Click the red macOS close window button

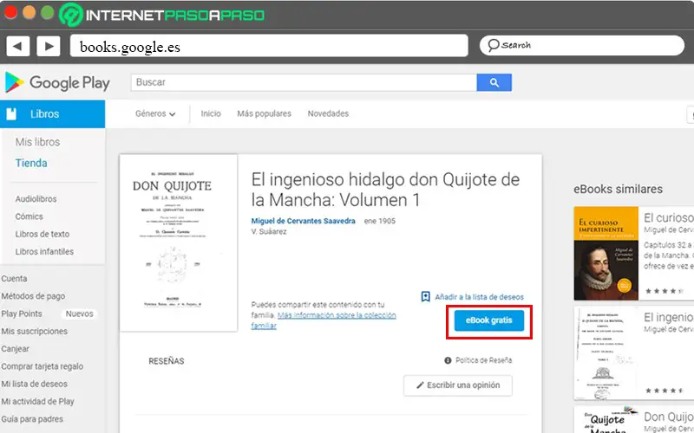click(x=10, y=13)
